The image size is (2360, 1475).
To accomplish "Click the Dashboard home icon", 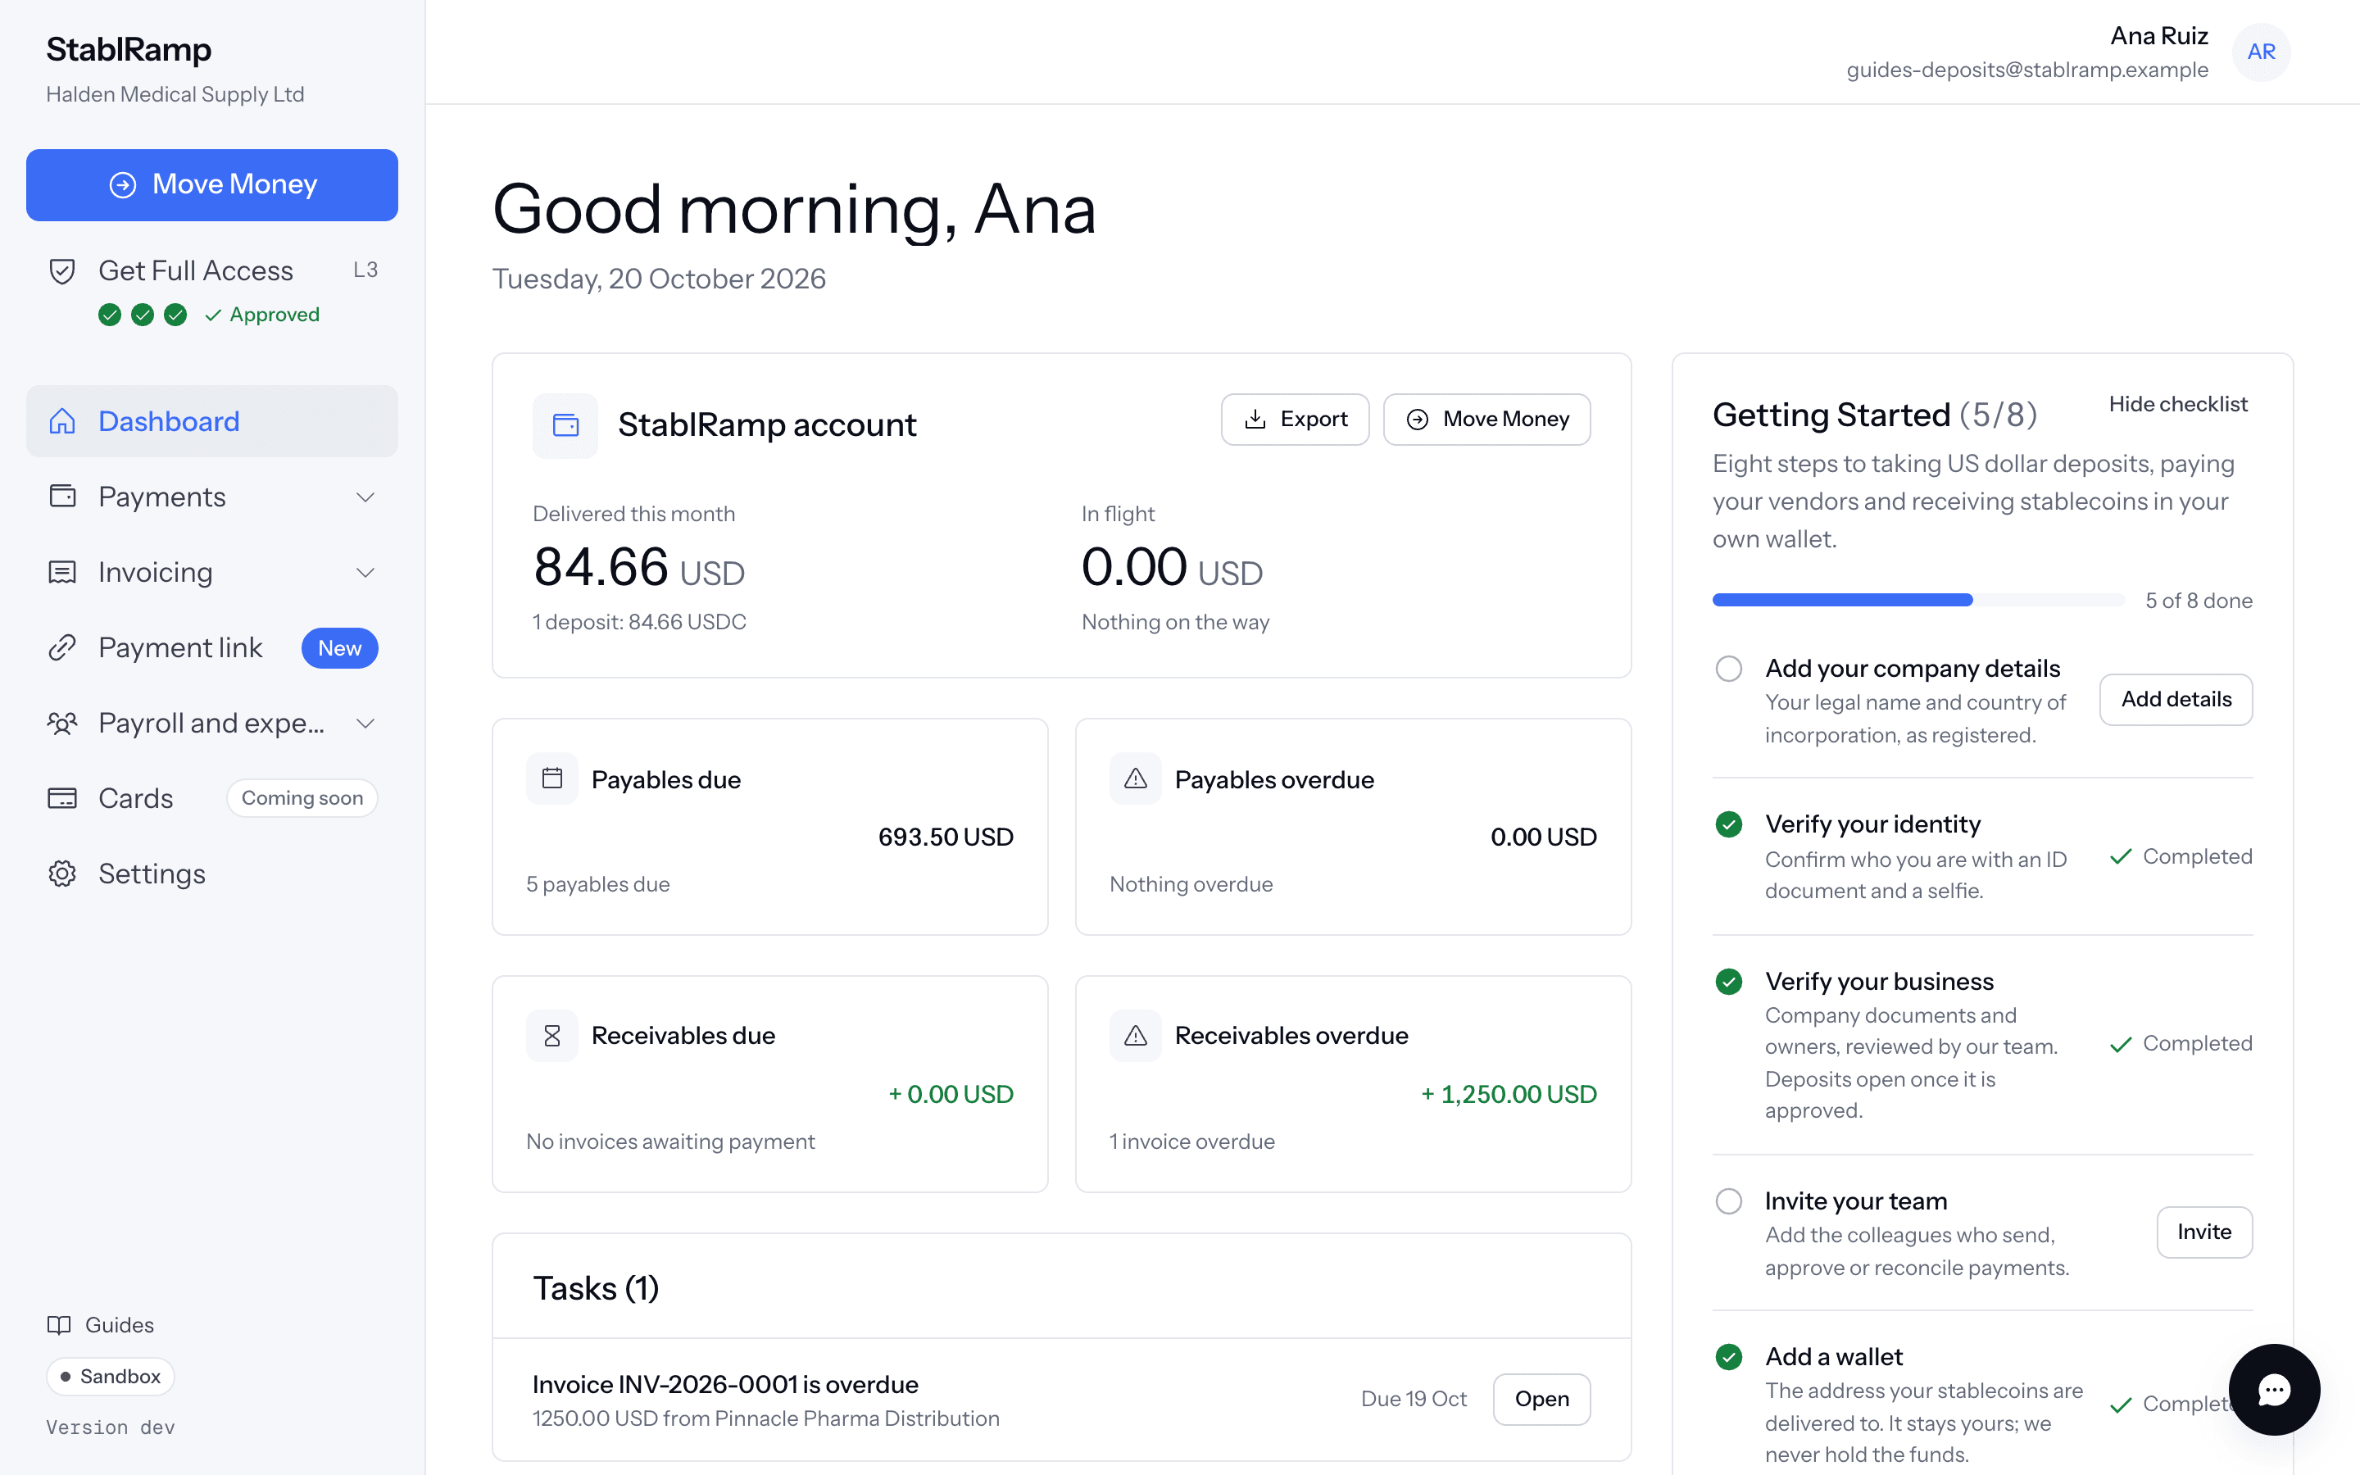I will click(x=62, y=421).
